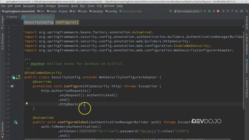Click java folder breadcrumb in navigation bar
Screen dimensions: 249x140
pos(63,11)
